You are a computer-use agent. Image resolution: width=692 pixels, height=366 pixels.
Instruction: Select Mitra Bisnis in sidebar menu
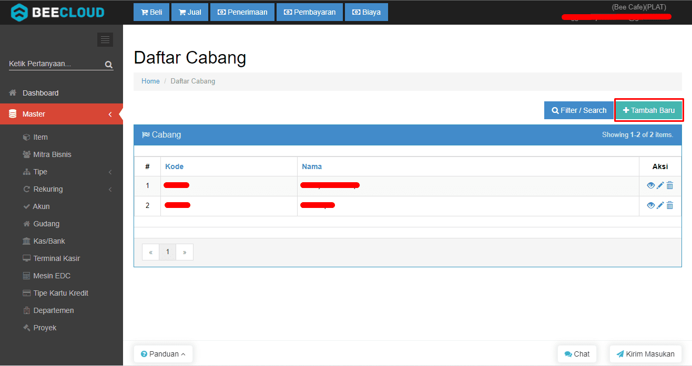point(52,154)
